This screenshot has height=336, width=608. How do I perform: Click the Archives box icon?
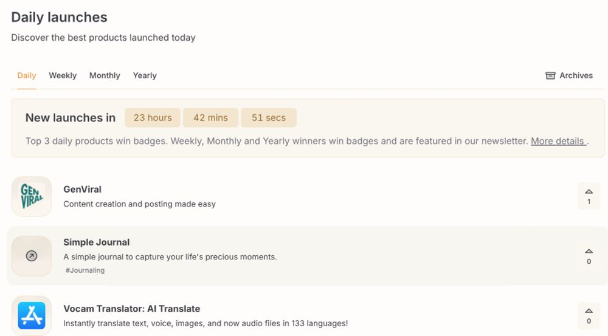550,75
